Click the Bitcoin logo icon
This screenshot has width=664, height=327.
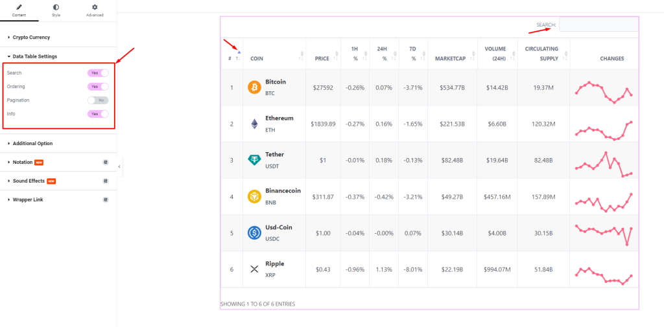(254, 87)
